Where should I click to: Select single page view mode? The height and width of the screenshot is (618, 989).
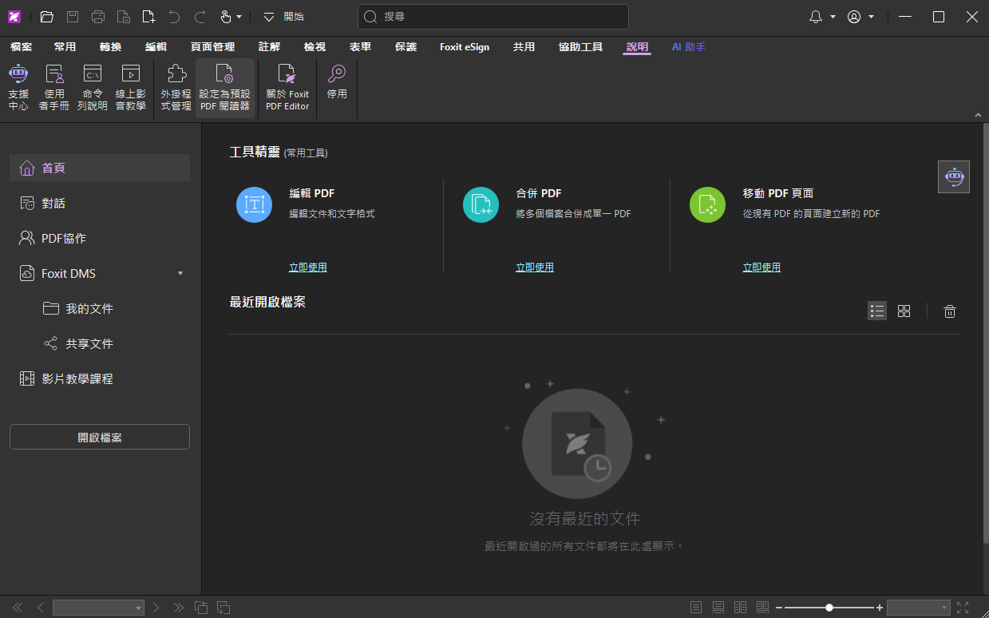click(696, 608)
